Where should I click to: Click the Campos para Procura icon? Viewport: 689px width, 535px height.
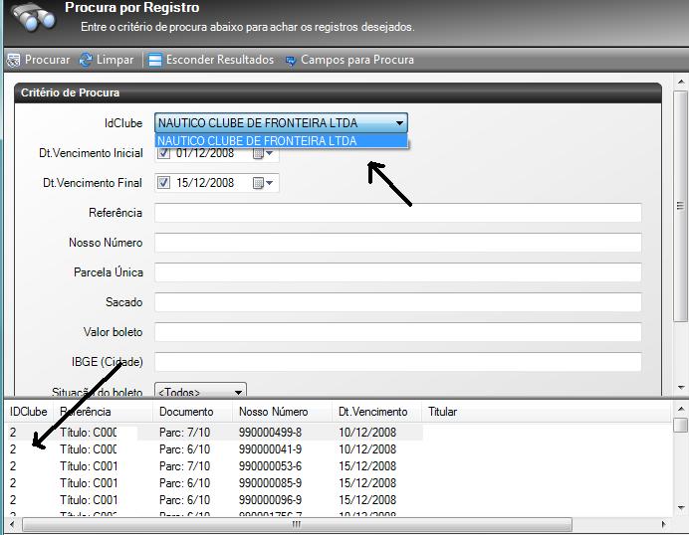(291, 61)
